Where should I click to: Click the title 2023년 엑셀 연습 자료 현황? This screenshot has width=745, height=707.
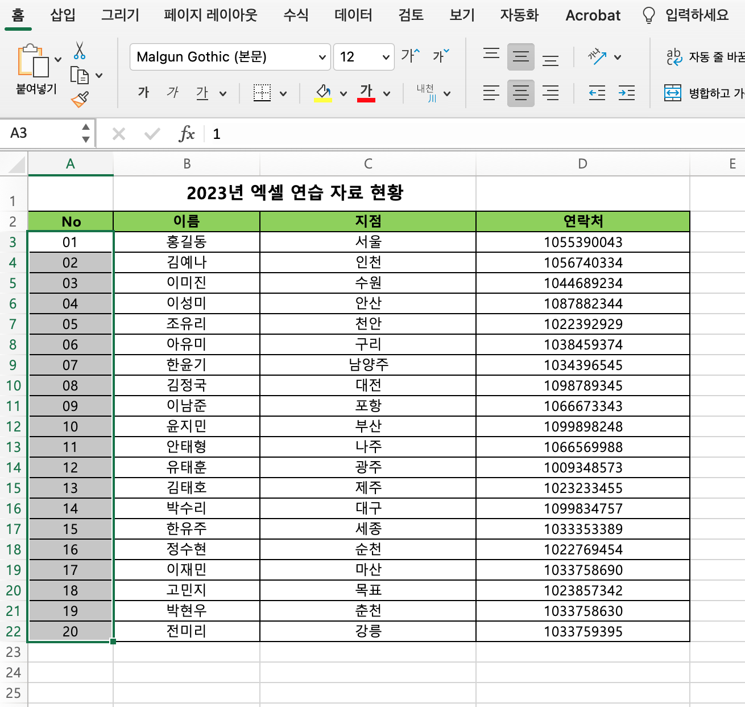(295, 193)
